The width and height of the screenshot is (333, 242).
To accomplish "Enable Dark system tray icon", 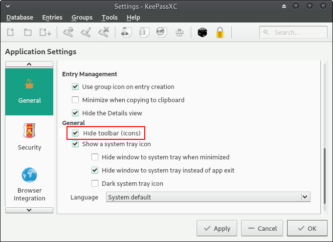I will click(95, 183).
